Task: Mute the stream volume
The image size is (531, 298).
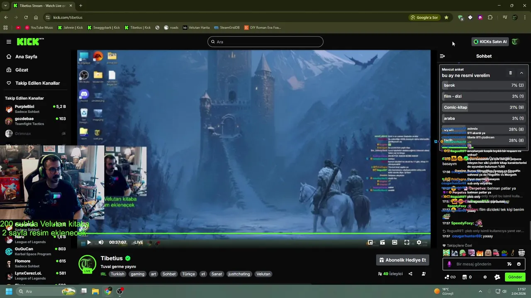Action: [x=101, y=243]
